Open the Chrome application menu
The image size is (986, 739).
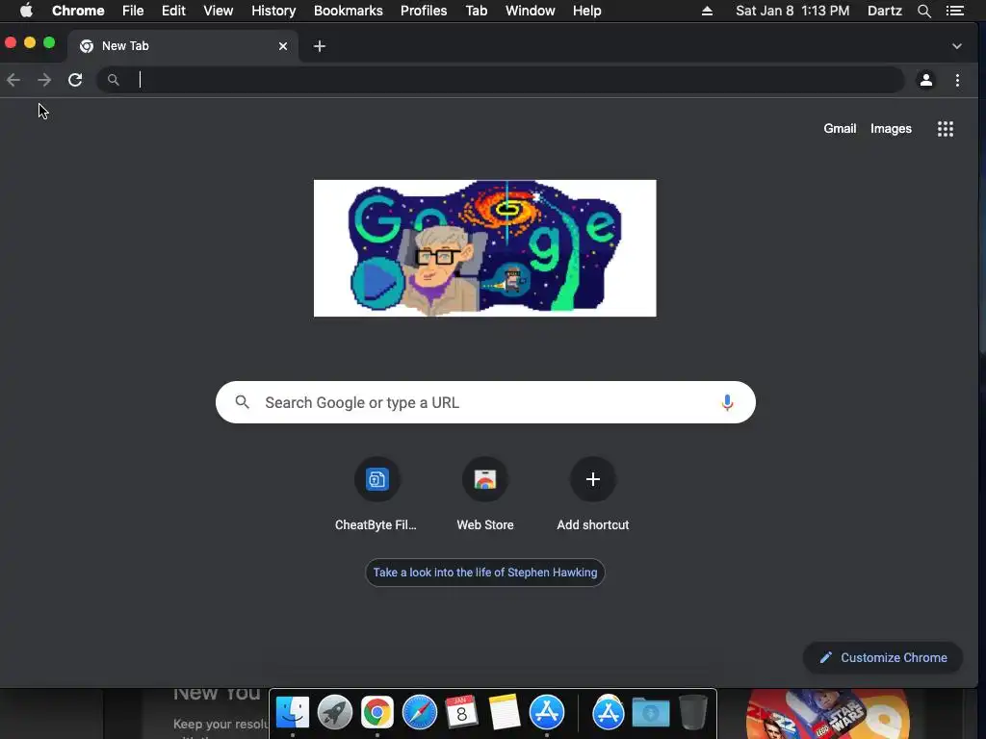coord(78,11)
